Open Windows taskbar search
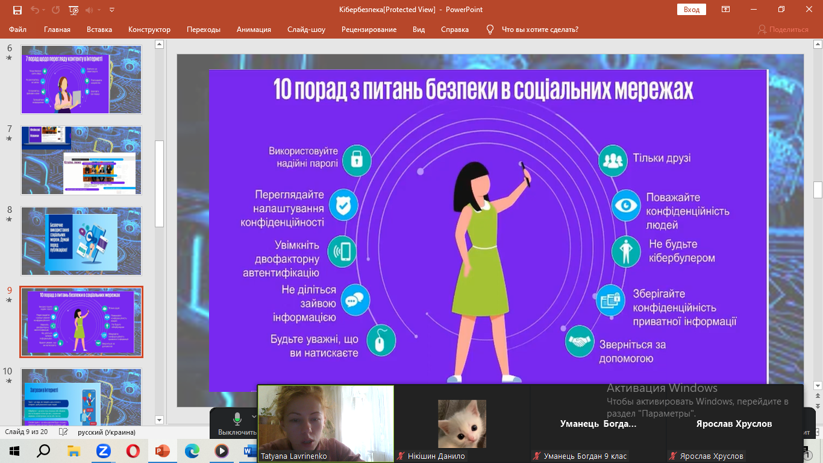This screenshot has height=463, width=823. (x=44, y=450)
